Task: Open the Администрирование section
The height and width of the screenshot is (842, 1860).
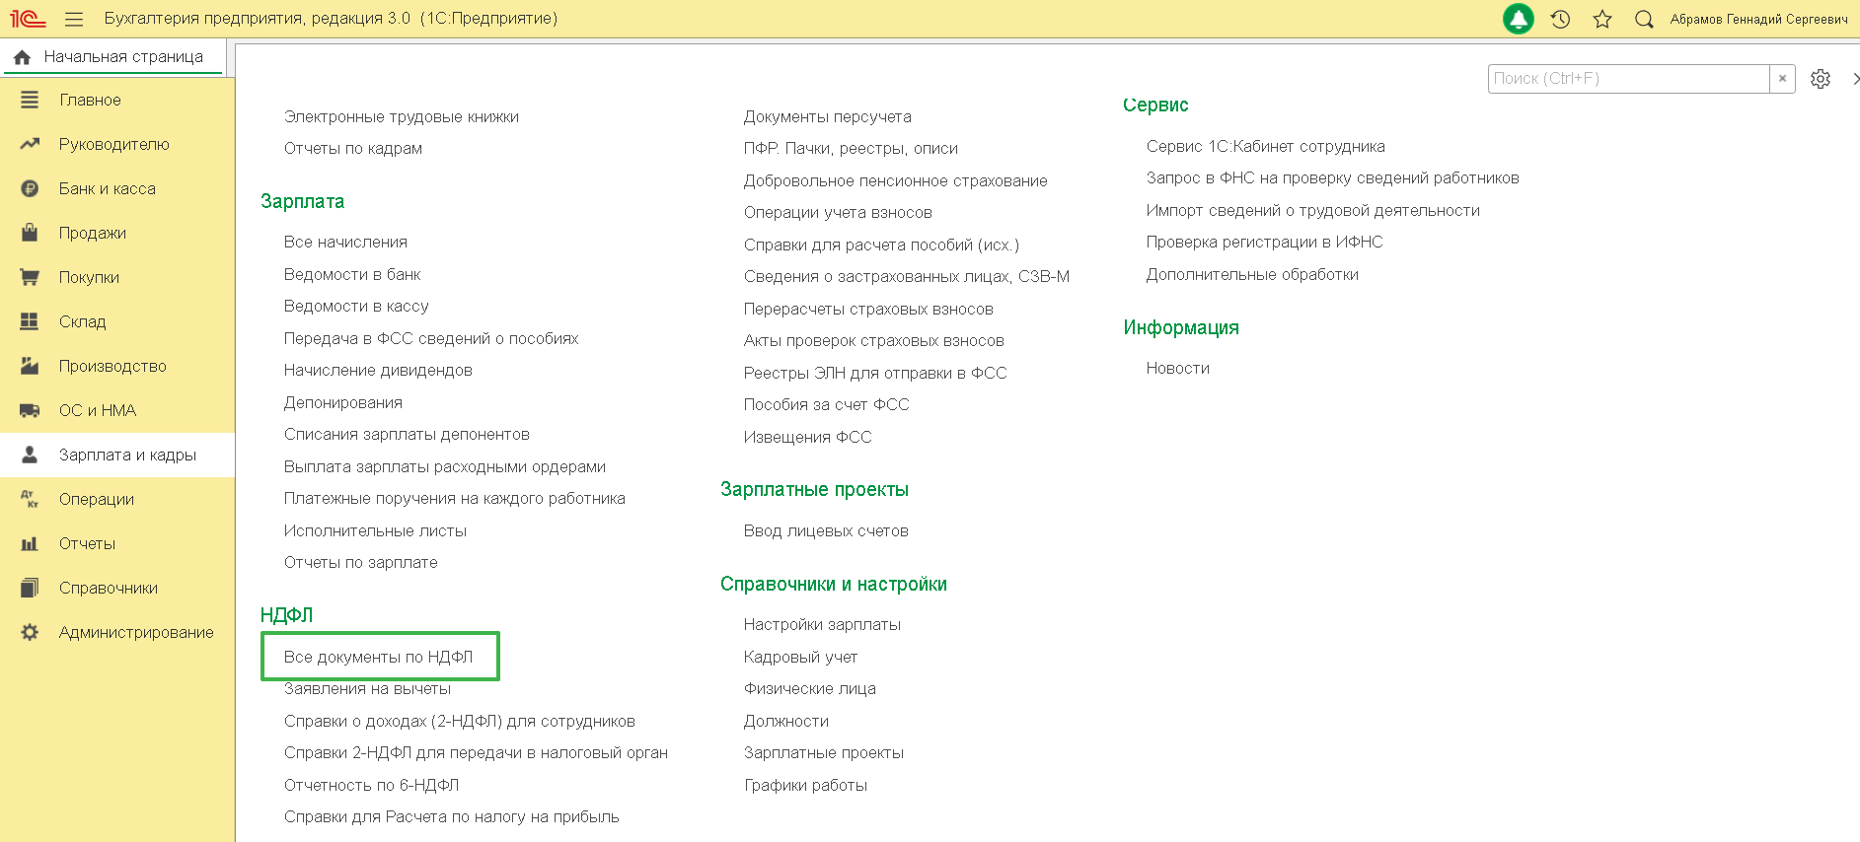Action: pyautogui.click(x=136, y=632)
